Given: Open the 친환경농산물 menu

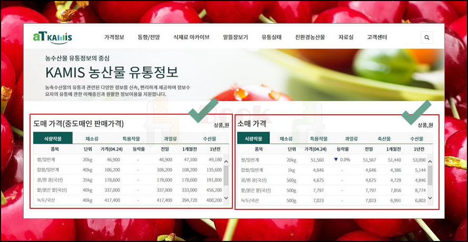Looking at the screenshot, I should (x=310, y=37).
